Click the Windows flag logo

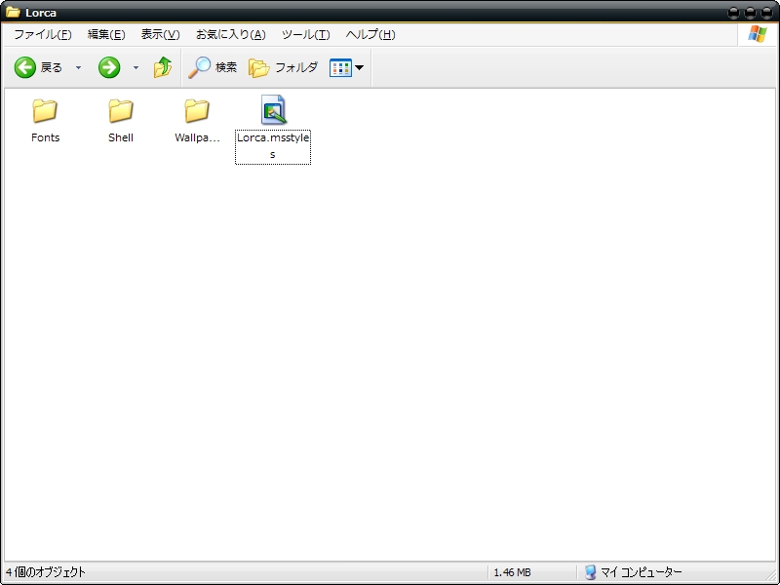pyautogui.click(x=758, y=34)
